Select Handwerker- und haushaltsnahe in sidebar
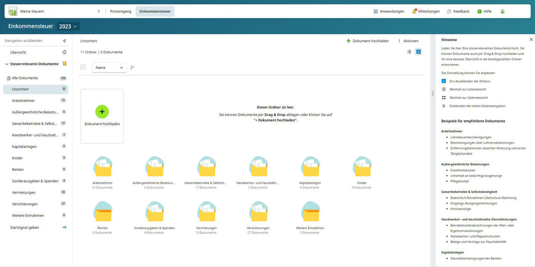This screenshot has height=267, width=535. click(x=36, y=135)
